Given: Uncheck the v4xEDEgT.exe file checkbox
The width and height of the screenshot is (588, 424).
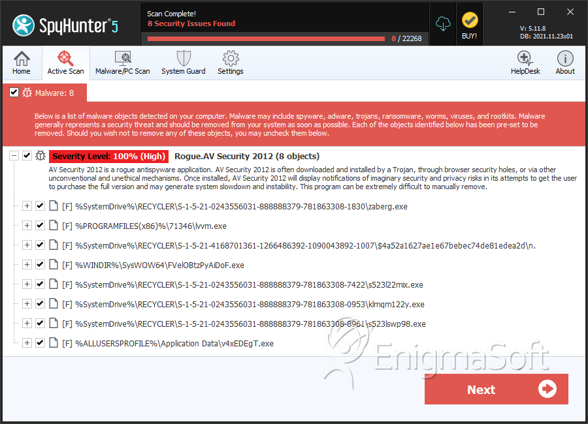Looking at the screenshot, I should pyautogui.click(x=40, y=342).
